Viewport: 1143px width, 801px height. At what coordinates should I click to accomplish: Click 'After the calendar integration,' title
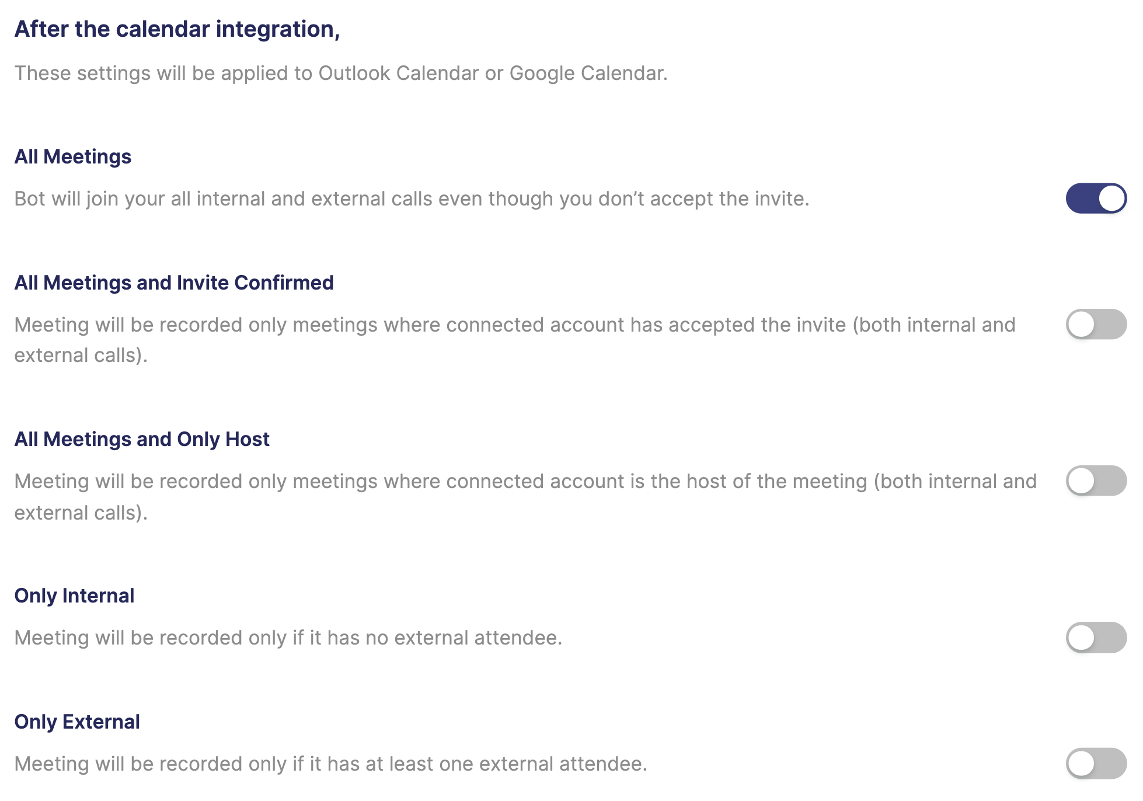tap(177, 29)
